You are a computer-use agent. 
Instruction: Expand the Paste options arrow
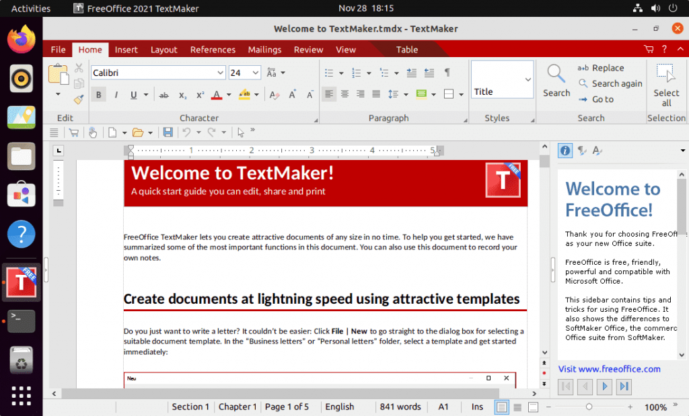58,94
